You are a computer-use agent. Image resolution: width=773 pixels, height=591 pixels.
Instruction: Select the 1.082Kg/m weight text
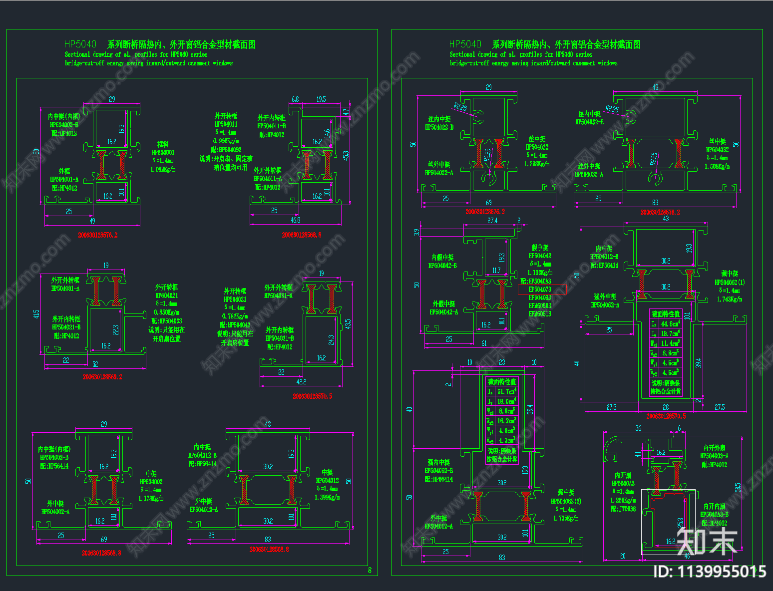pyautogui.click(x=163, y=169)
